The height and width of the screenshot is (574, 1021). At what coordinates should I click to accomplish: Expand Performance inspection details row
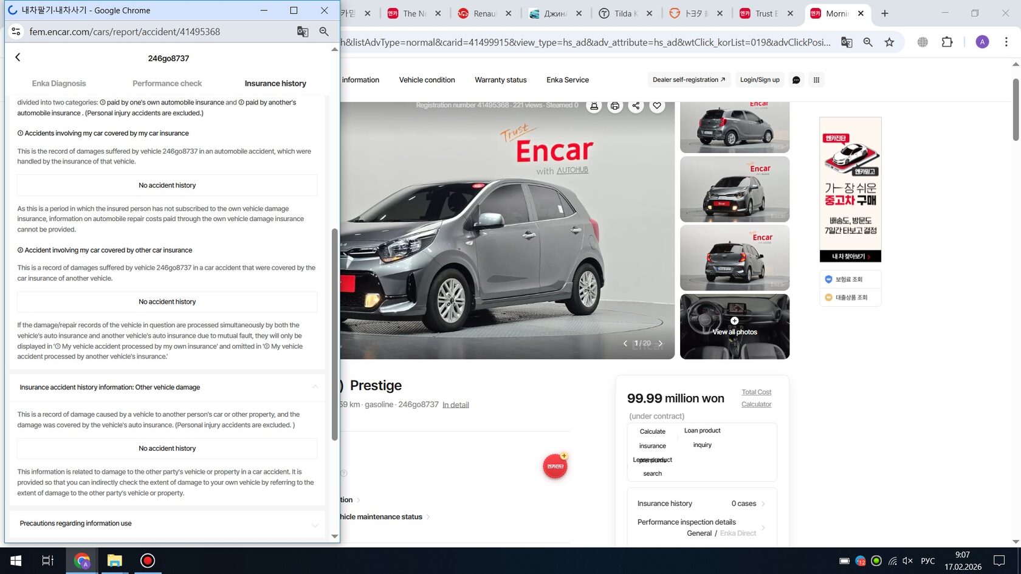coord(701,527)
